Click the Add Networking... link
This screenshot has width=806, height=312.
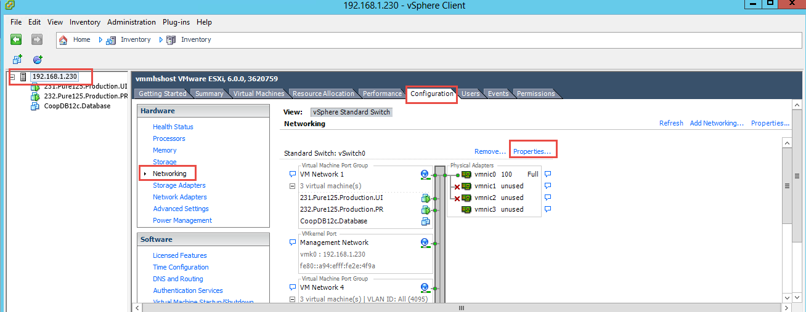(x=717, y=123)
